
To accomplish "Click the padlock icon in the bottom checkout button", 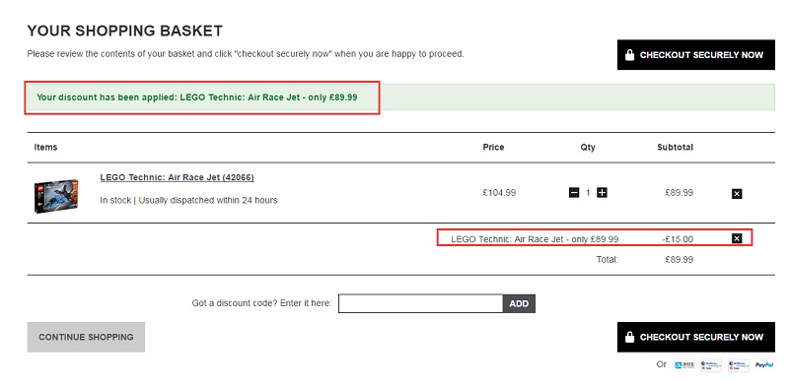I will pos(629,337).
